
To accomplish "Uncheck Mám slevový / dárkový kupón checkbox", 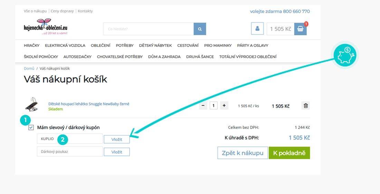I will pyautogui.click(x=31, y=127).
